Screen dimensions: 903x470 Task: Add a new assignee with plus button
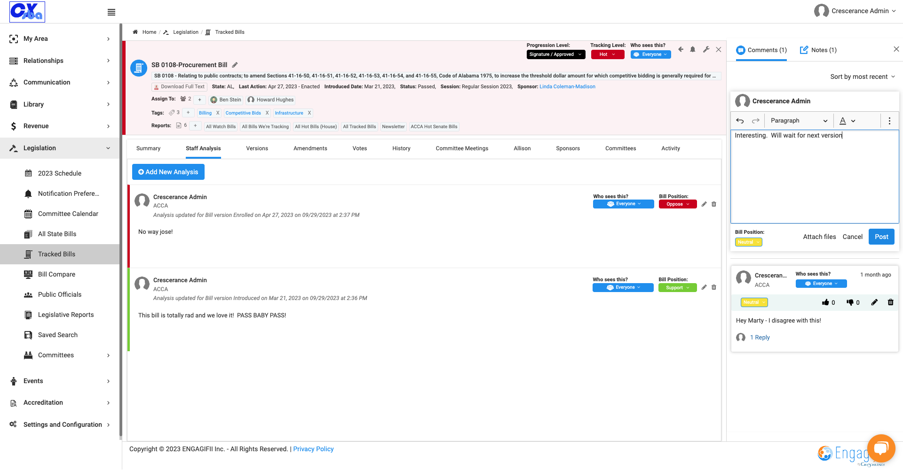tap(200, 100)
